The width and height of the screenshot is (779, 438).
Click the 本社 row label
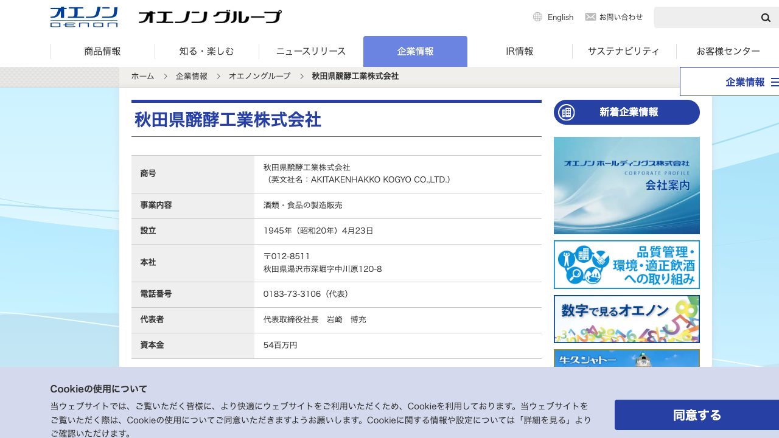[148, 263]
